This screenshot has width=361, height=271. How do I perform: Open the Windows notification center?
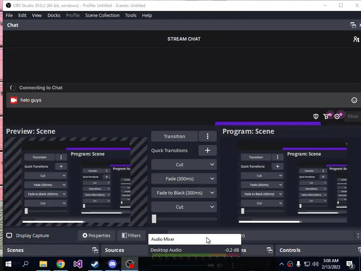point(350,264)
